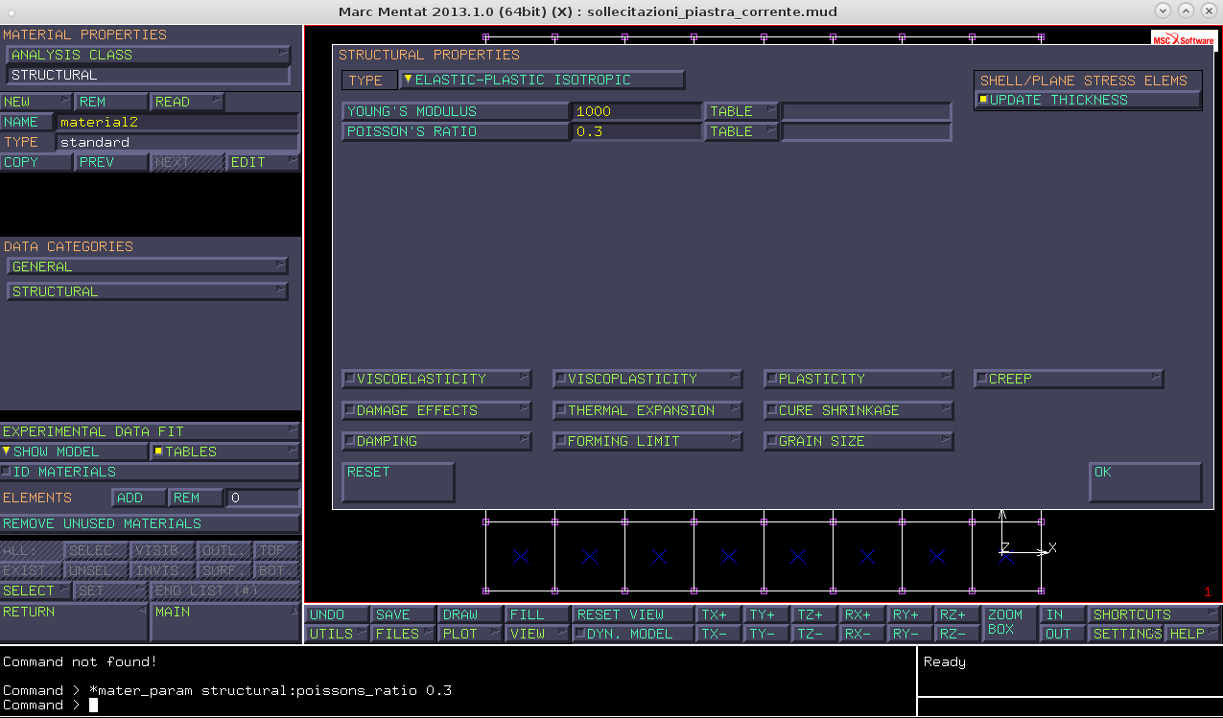
Task: Click RX+ rotate button
Action: pos(863,614)
